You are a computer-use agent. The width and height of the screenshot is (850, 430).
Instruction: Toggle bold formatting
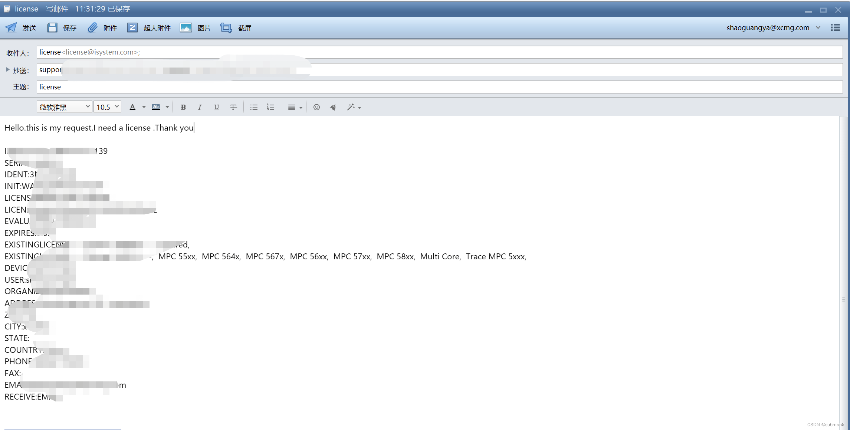(183, 107)
